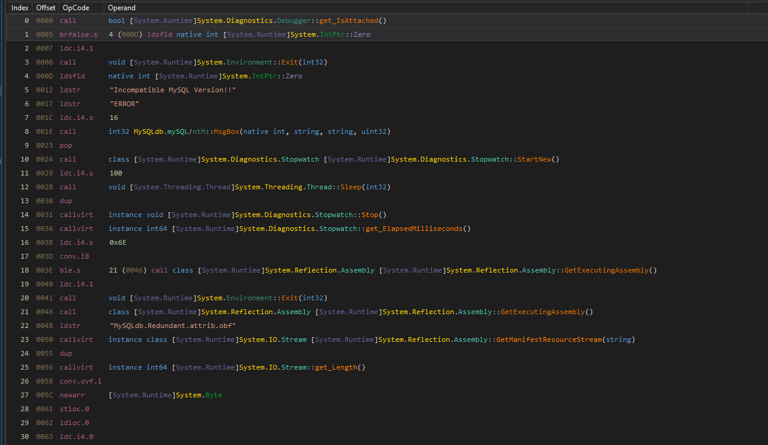Select the GetManifestResourceStream(string) operand

pos(372,339)
